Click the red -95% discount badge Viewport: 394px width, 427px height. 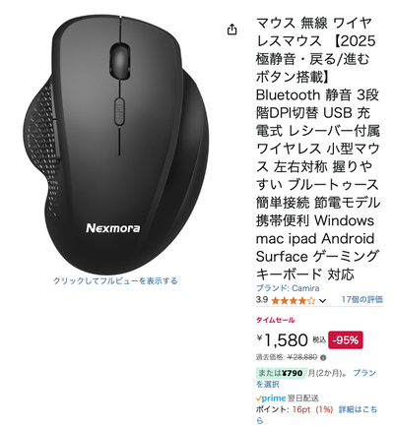[x=346, y=340]
